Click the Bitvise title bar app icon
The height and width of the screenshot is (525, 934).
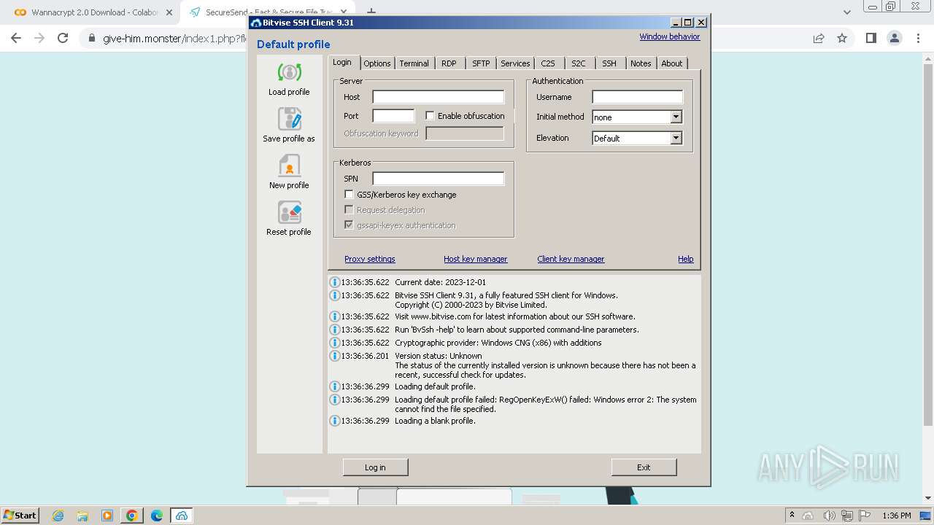(x=255, y=23)
